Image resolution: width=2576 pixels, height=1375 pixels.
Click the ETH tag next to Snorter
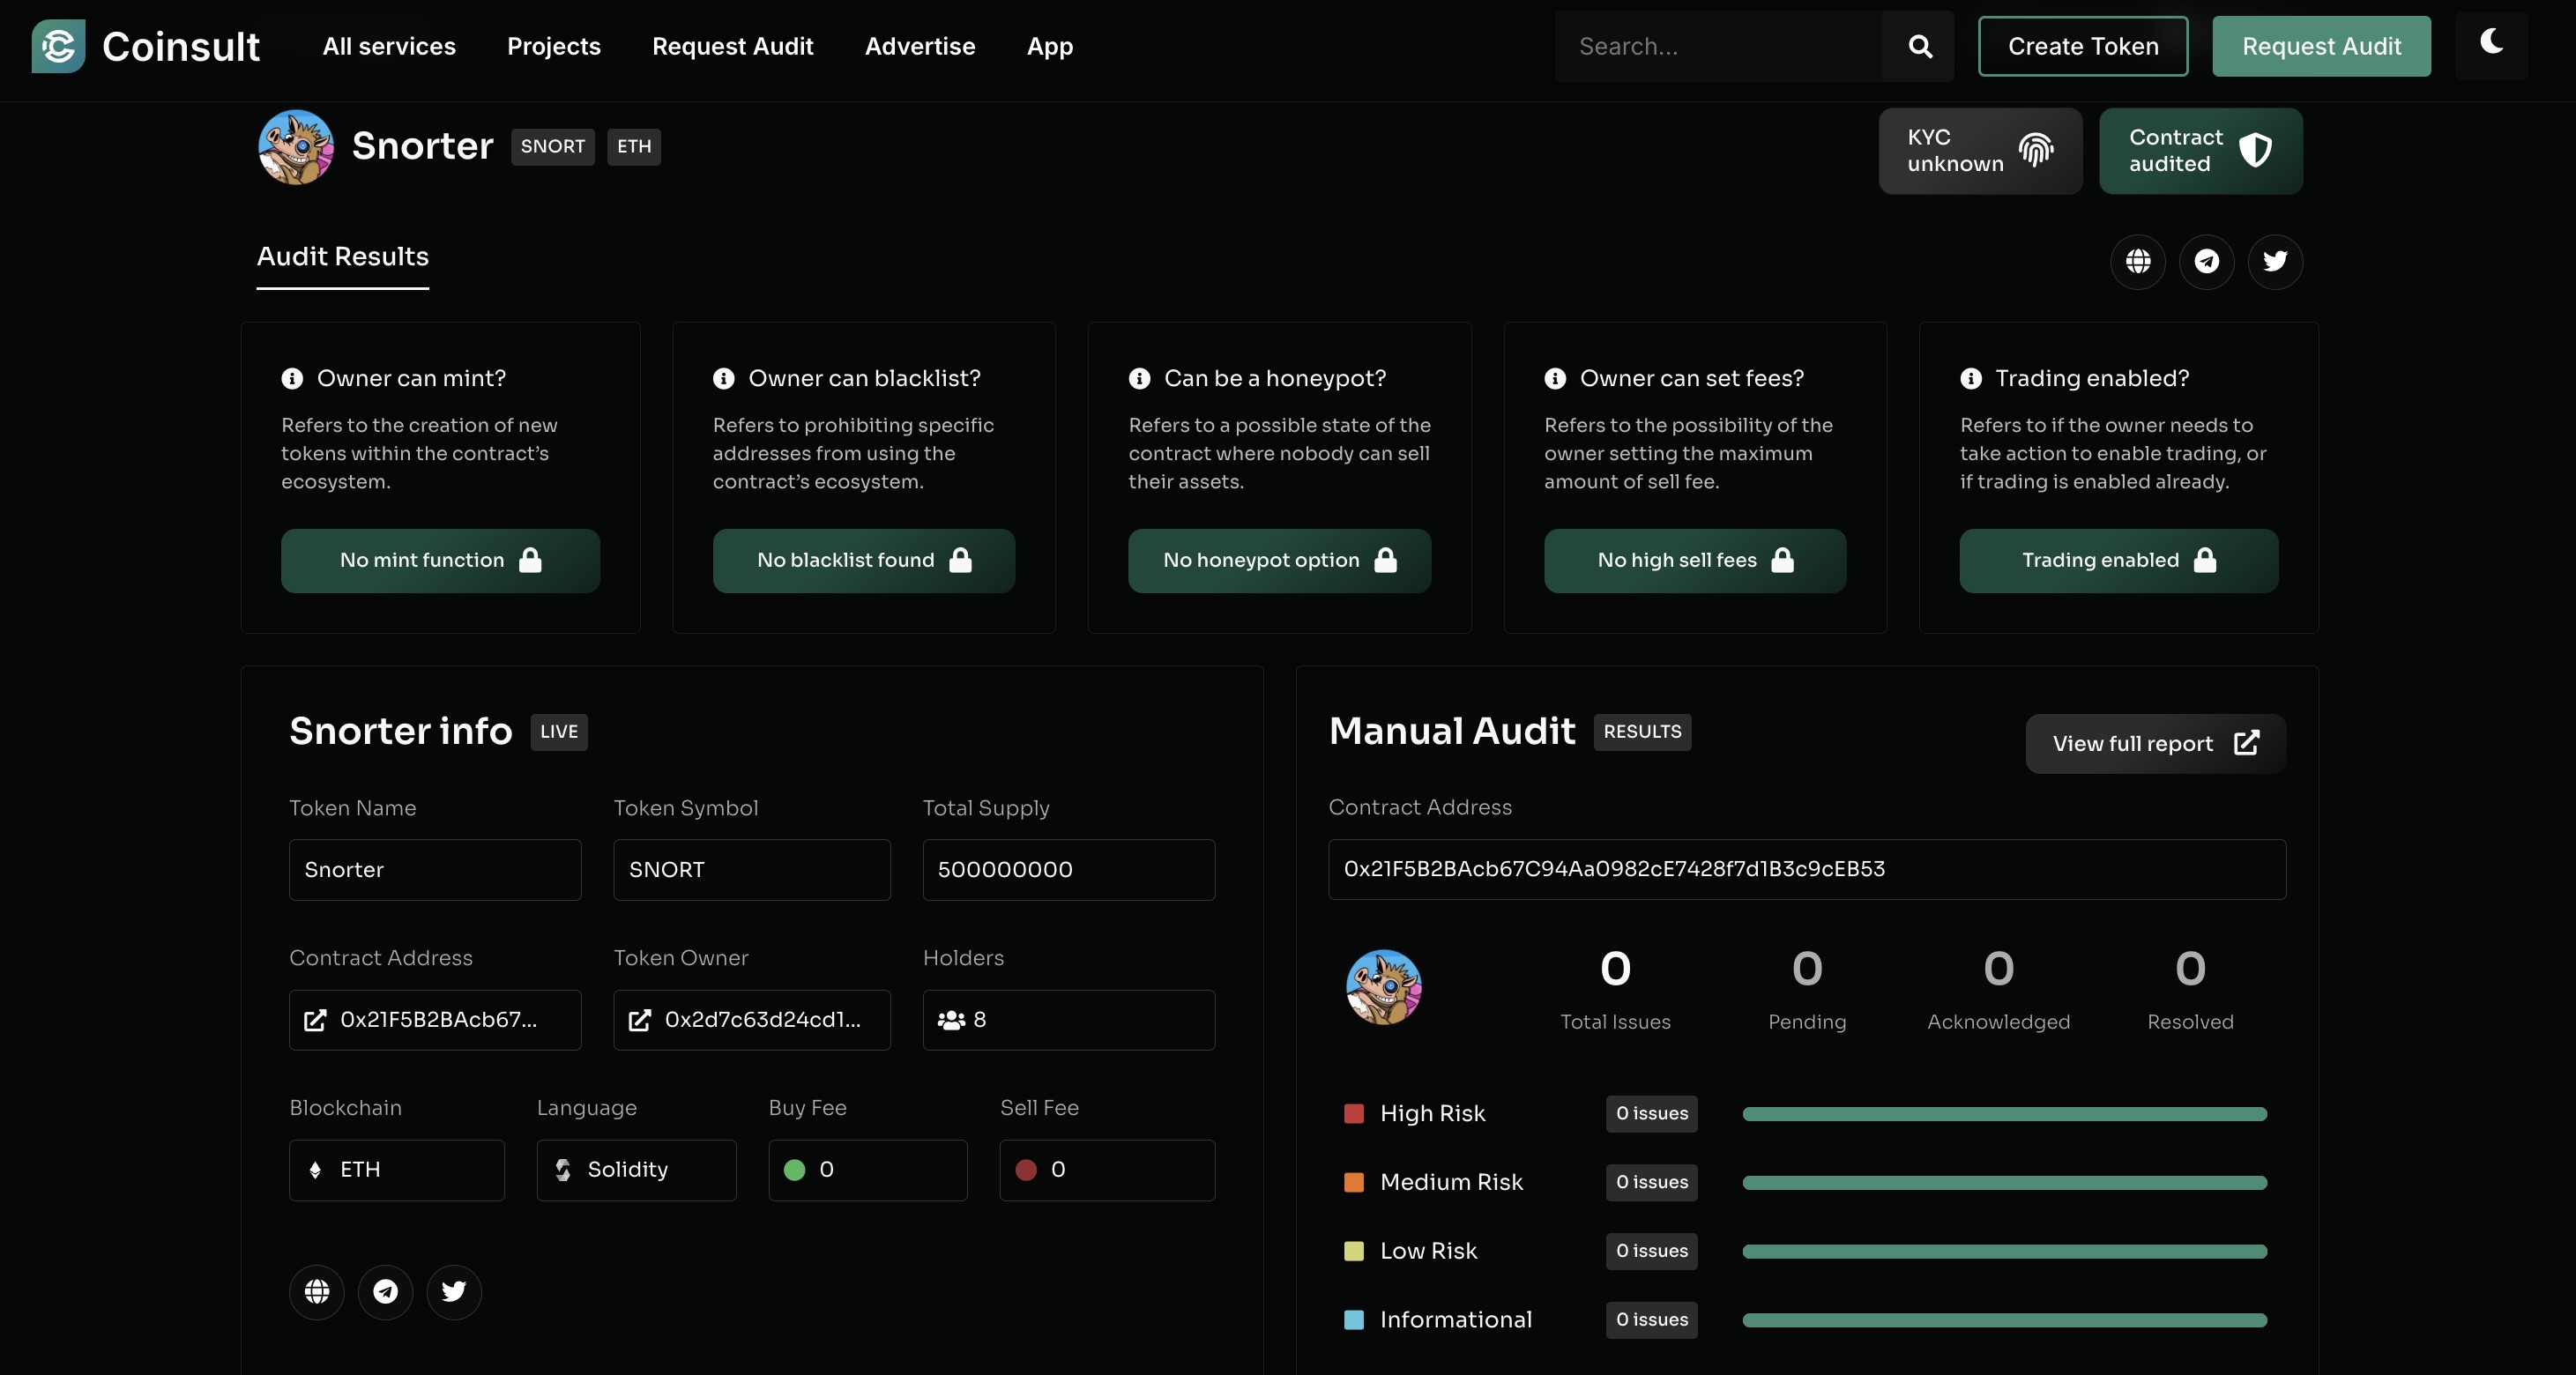[x=634, y=147]
